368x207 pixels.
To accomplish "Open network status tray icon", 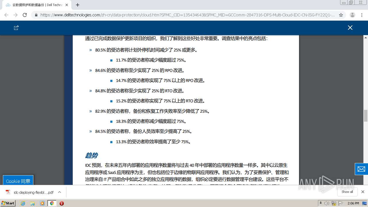I will click(334, 203).
